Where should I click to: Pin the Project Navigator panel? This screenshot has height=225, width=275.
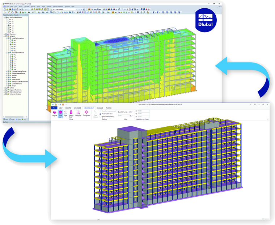(x=25, y=15)
